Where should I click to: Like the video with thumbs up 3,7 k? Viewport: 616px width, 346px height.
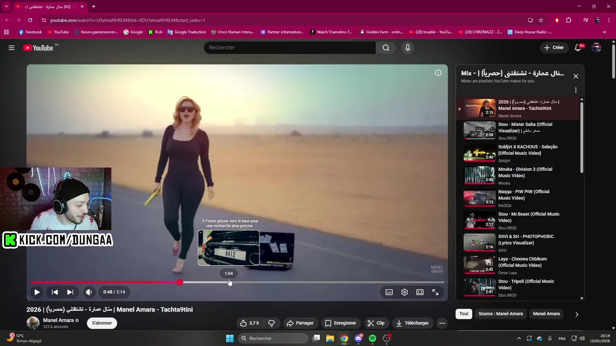pyautogui.click(x=250, y=323)
